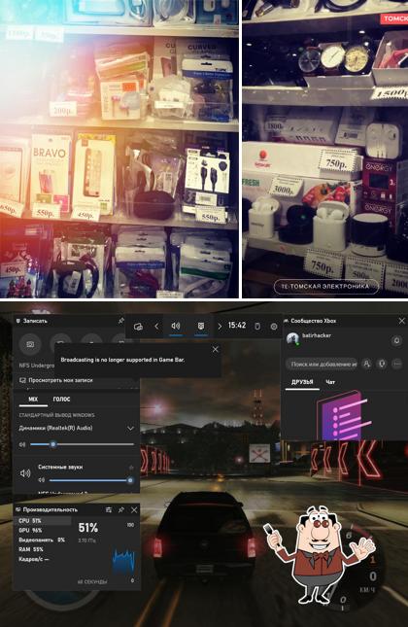This screenshot has height=627, width=408.
Task: Toggle the Performance widget icon in top bar
Action: coord(201,326)
